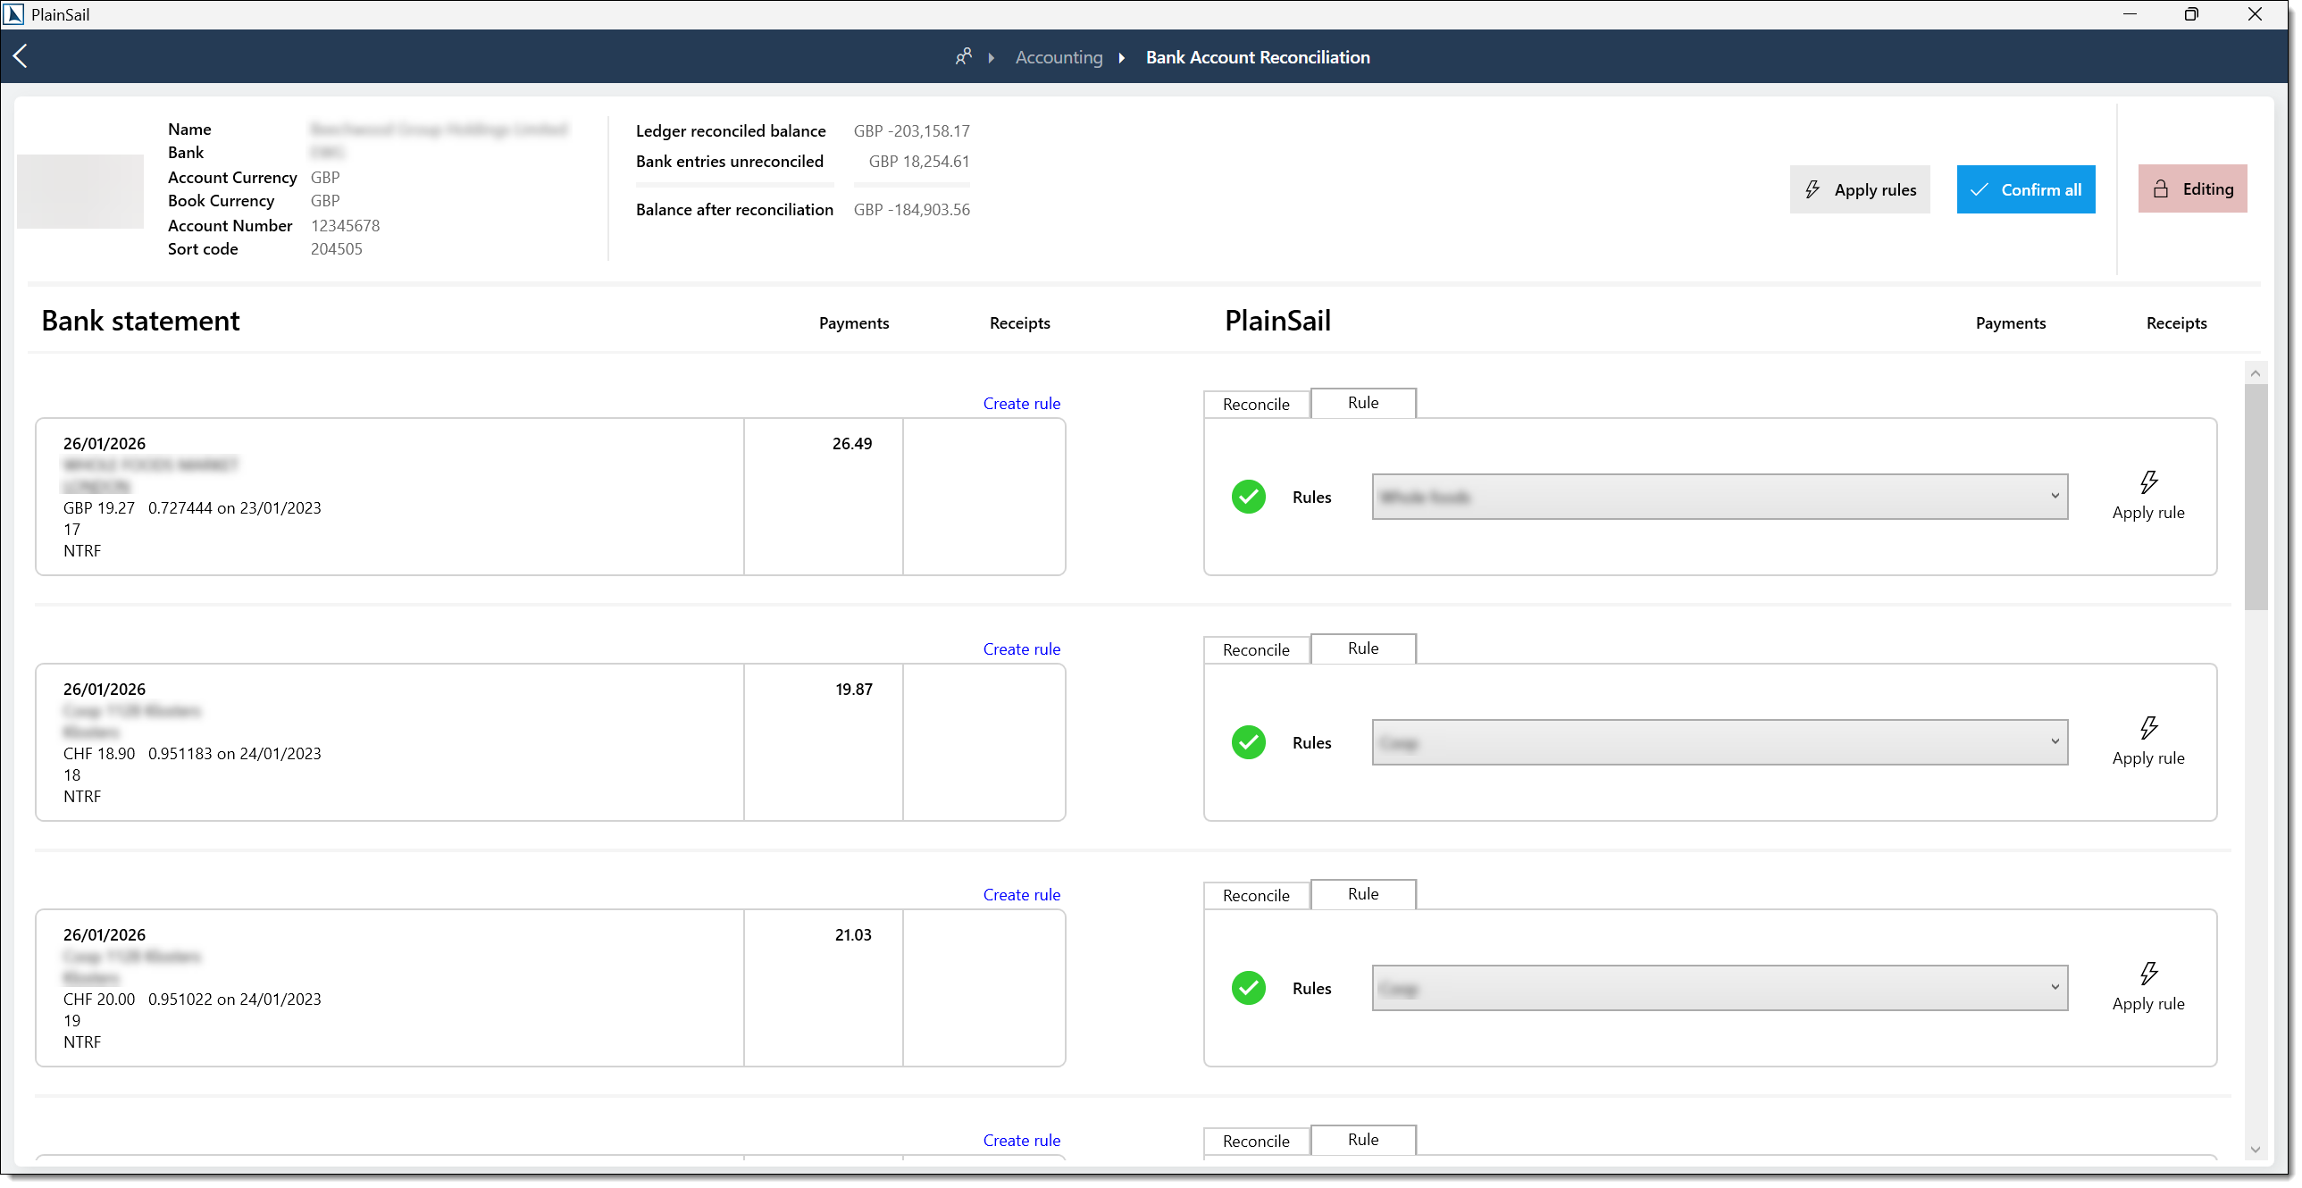
Task: Click Create rule above the 26.49 transaction
Action: tap(1021, 403)
